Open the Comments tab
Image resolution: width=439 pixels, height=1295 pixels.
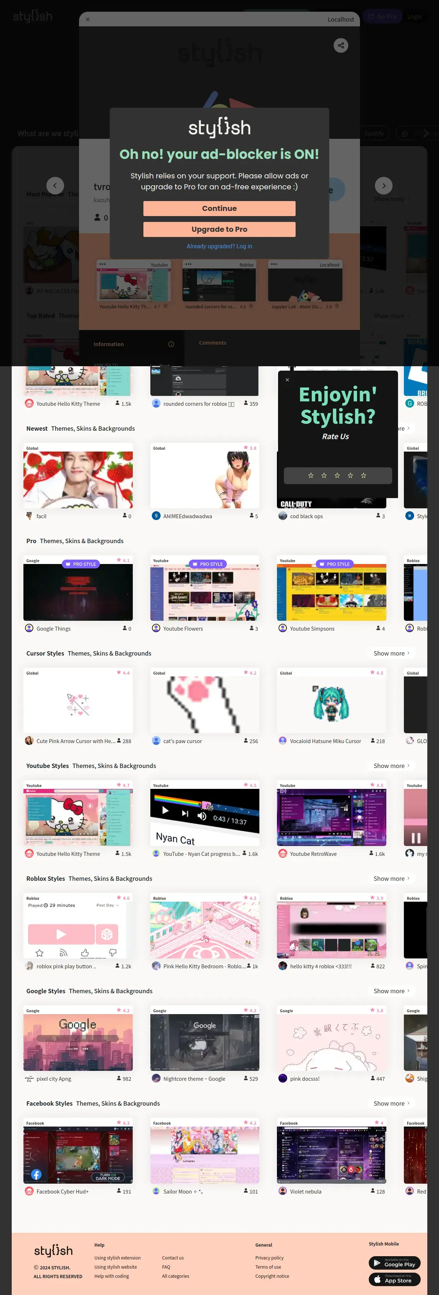(213, 343)
